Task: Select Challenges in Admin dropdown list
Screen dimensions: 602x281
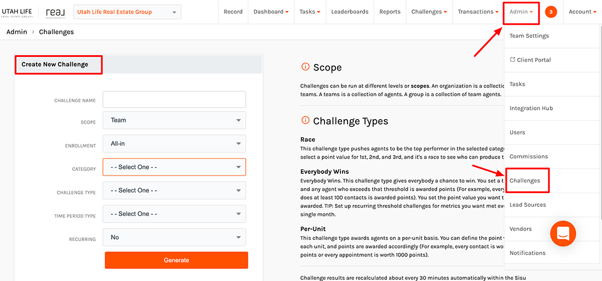Action: pos(552,180)
